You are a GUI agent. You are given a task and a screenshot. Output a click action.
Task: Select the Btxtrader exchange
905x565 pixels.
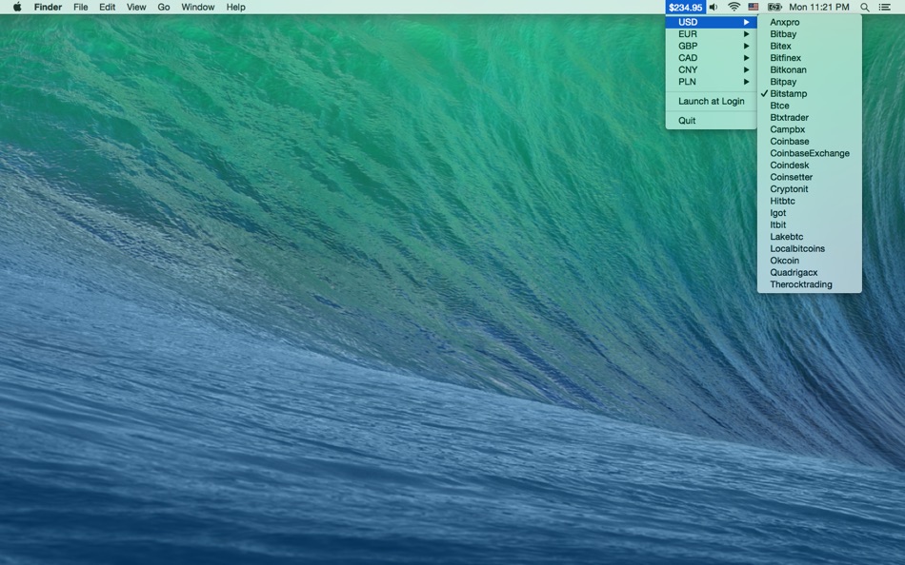[x=809, y=118]
